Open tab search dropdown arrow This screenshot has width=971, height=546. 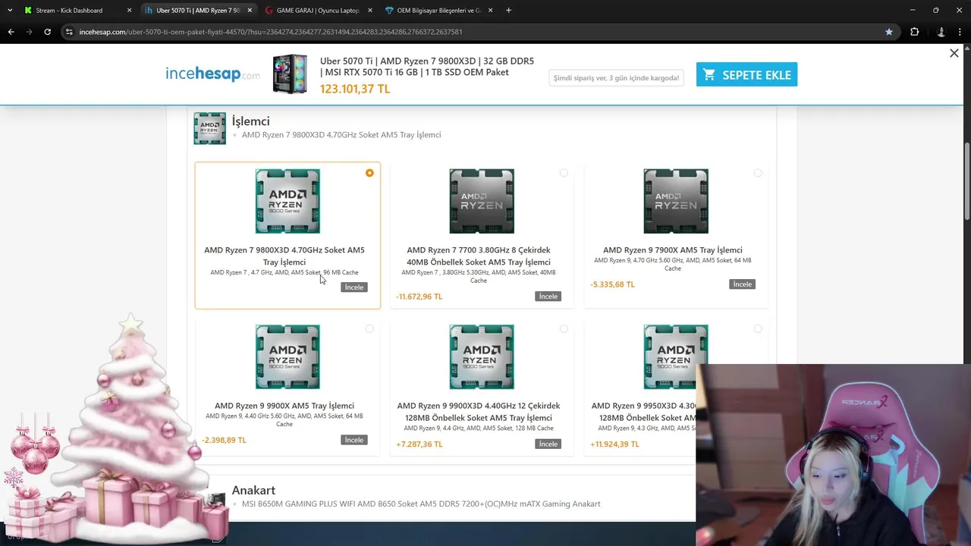pos(9,10)
